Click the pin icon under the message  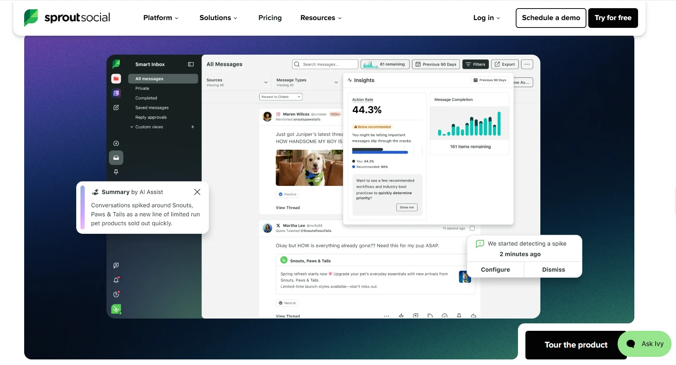point(459,316)
